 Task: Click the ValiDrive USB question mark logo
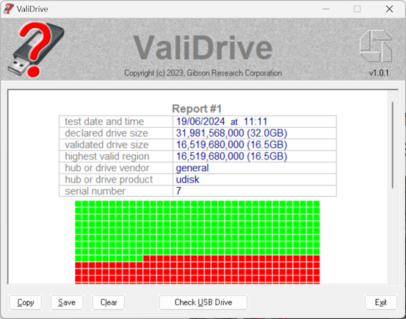point(35,49)
